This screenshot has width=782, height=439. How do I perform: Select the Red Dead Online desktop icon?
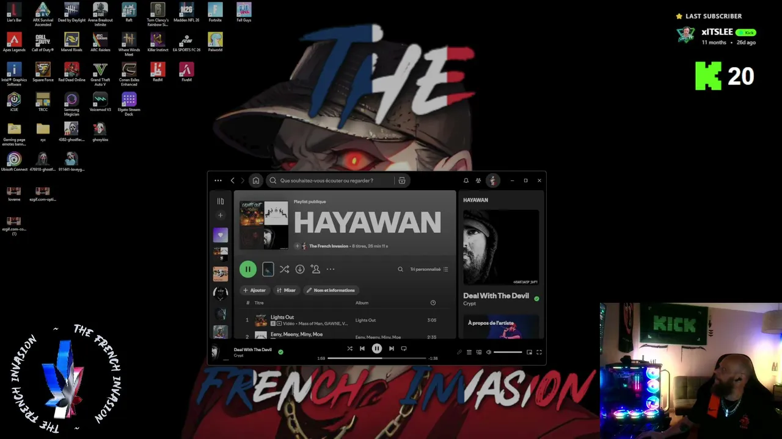click(71, 72)
